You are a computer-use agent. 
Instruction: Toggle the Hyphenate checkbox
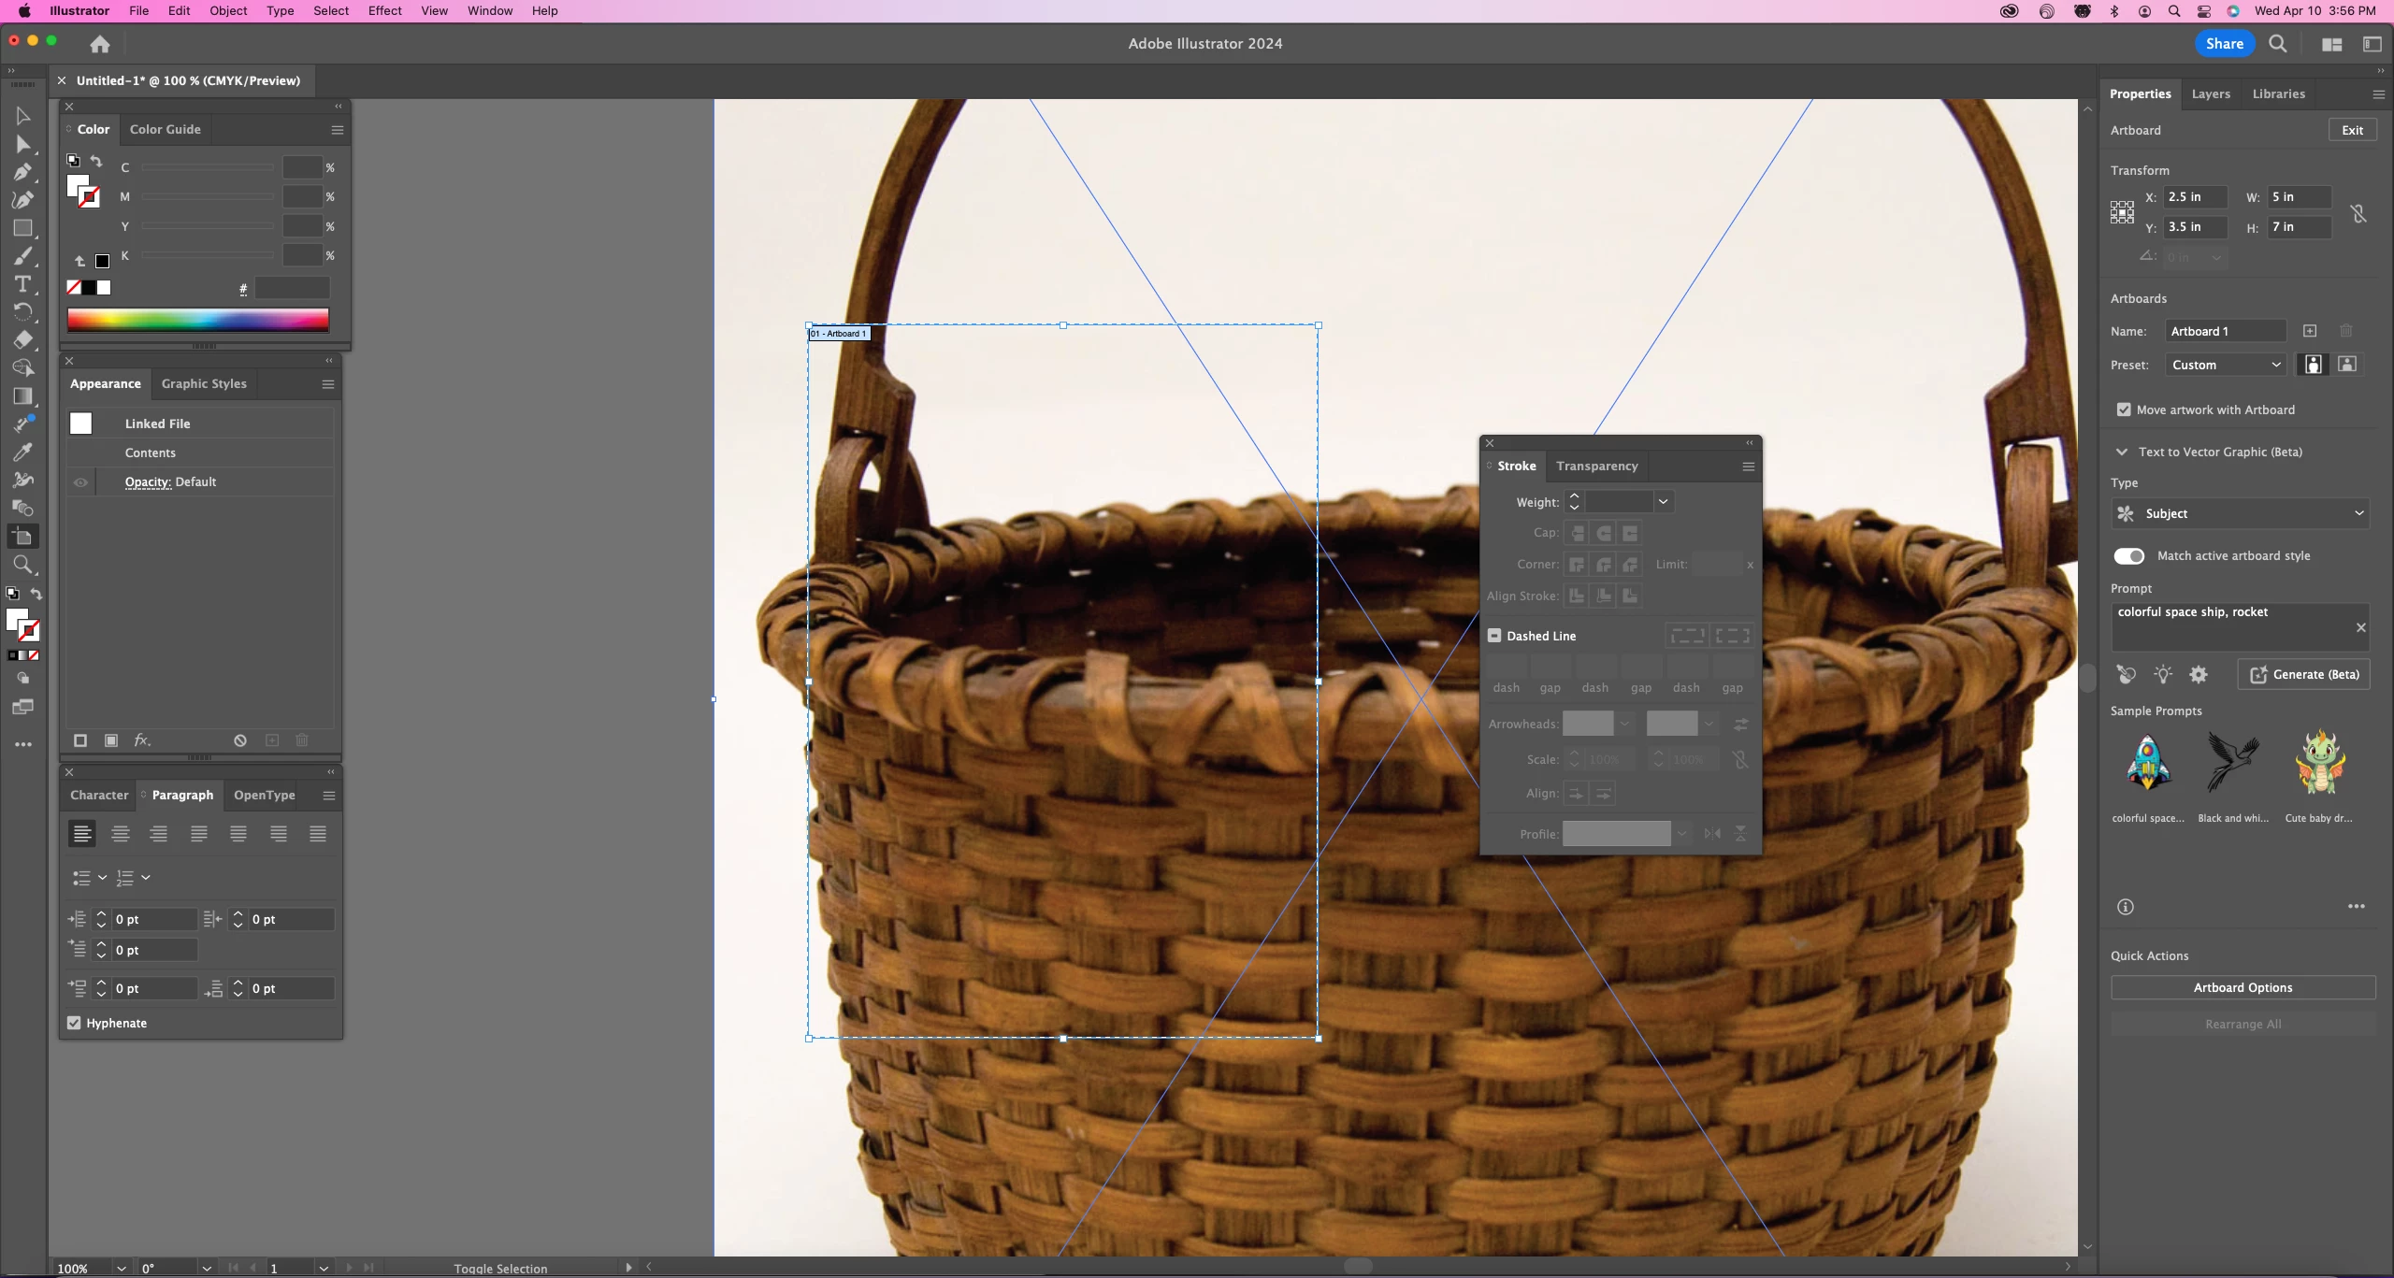tap(75, 1023)
